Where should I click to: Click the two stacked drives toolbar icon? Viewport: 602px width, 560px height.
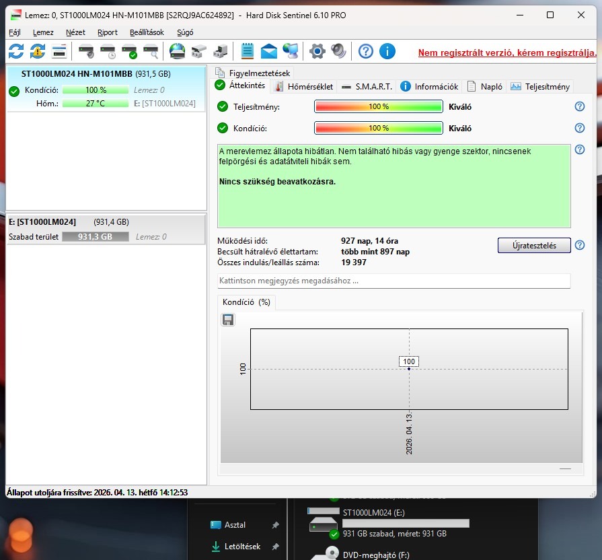(x=199, y=51)
